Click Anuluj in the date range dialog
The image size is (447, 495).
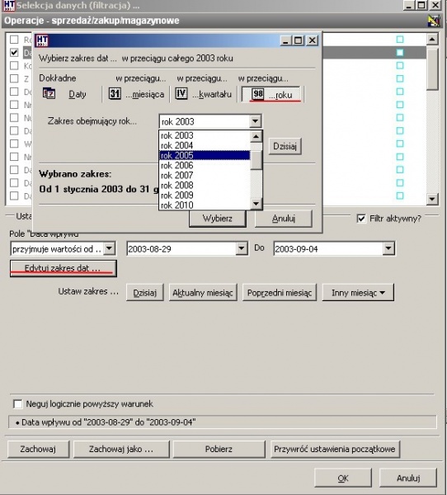click(x=284, y=219)
